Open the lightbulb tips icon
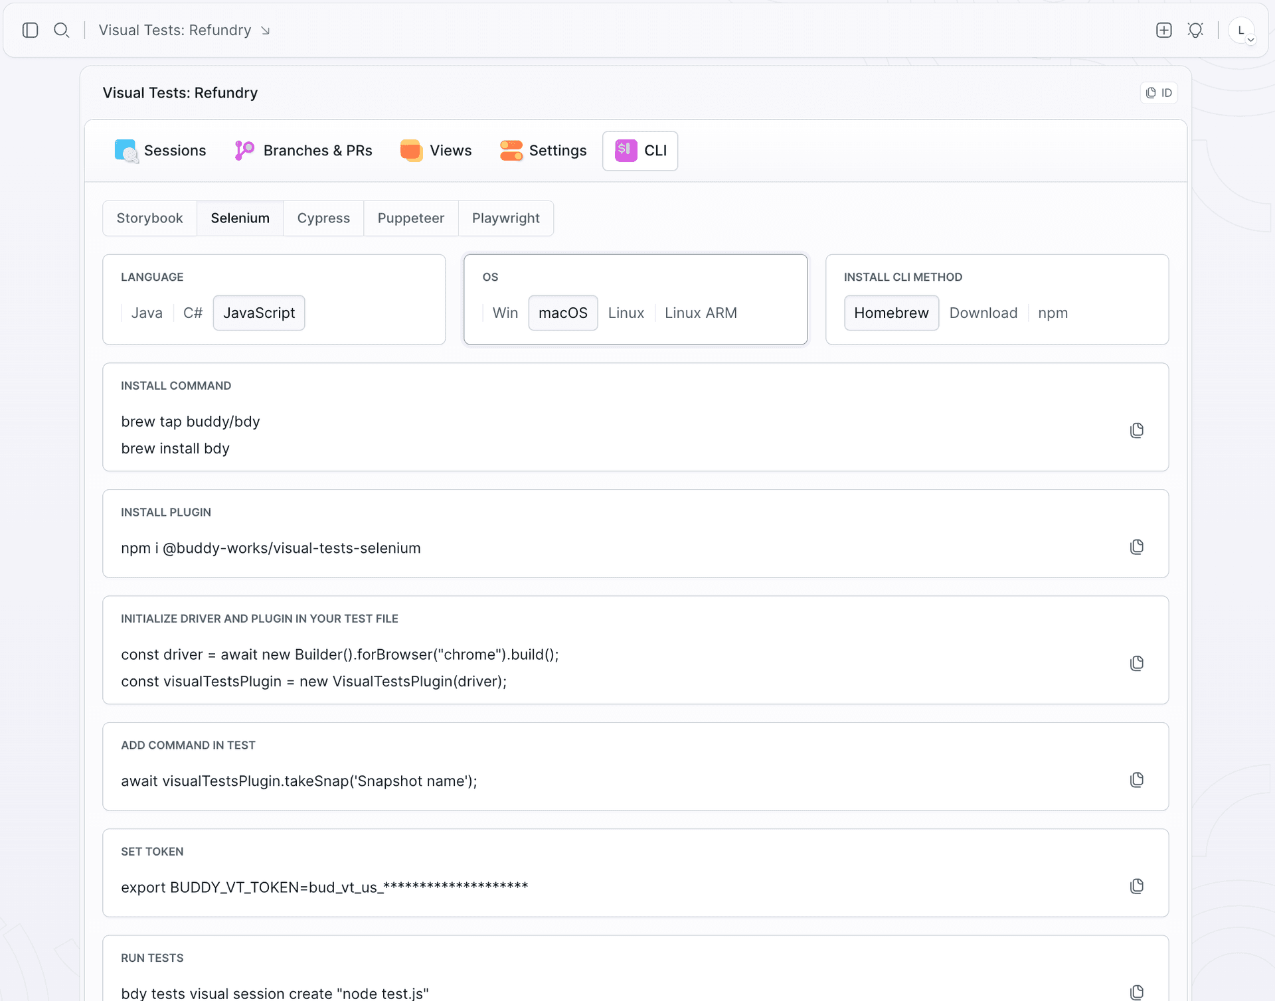The height and width of the screenshot is (1001, 1275). point(1195,30)
